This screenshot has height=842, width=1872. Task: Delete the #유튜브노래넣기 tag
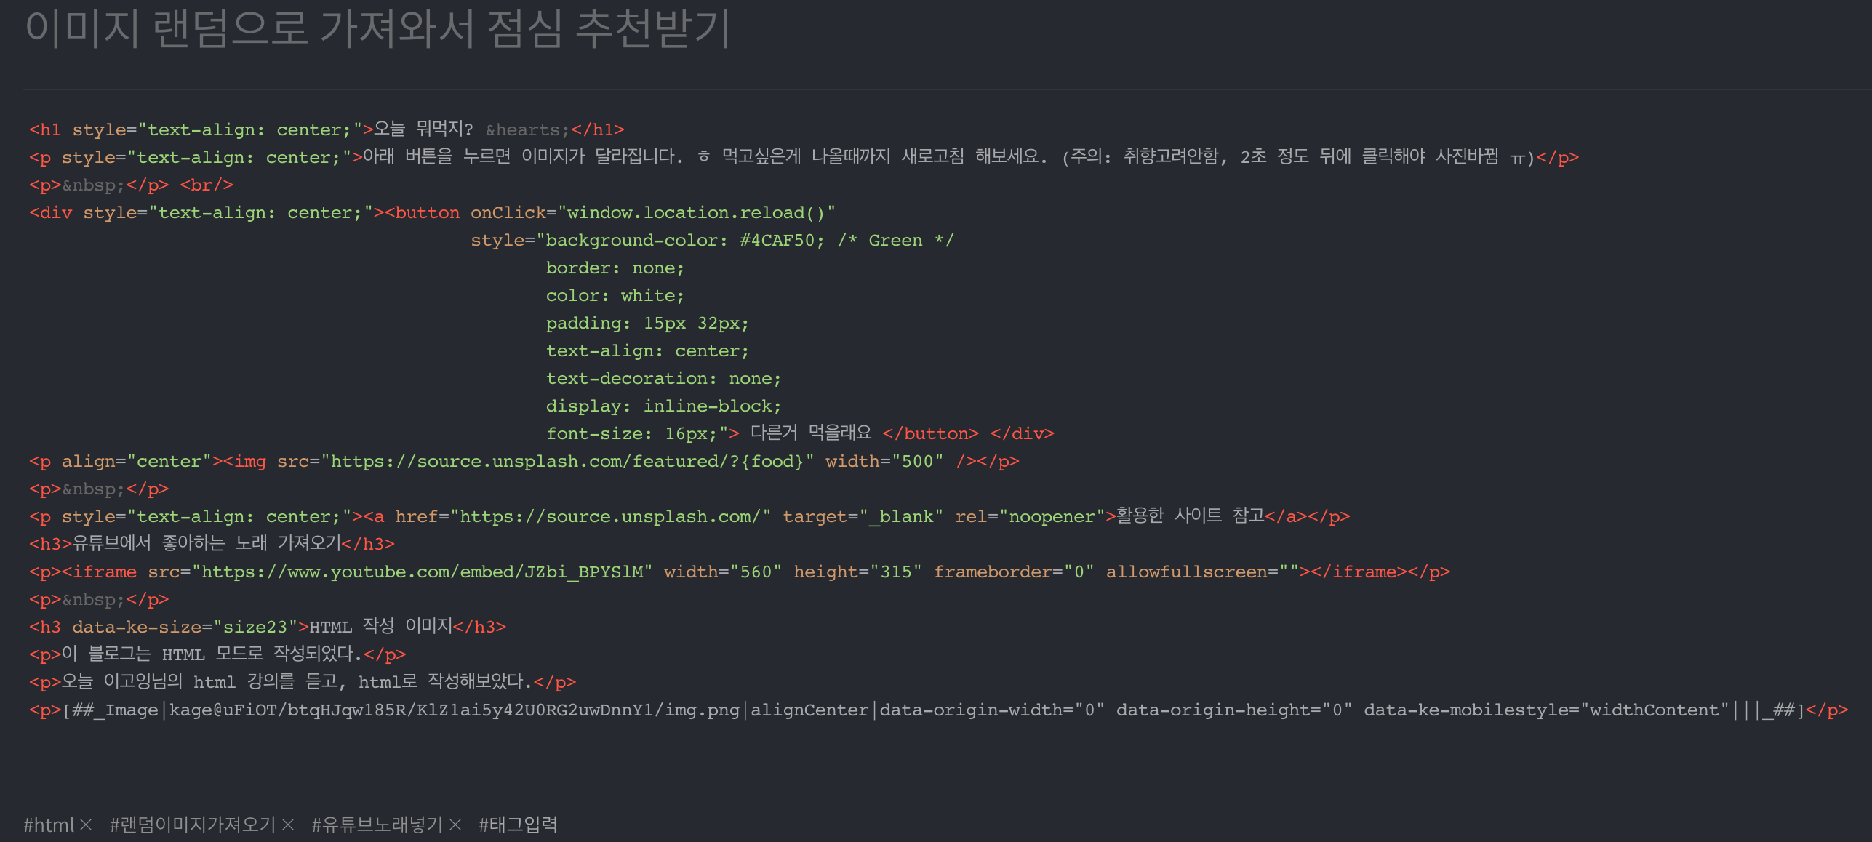[455, 825]
